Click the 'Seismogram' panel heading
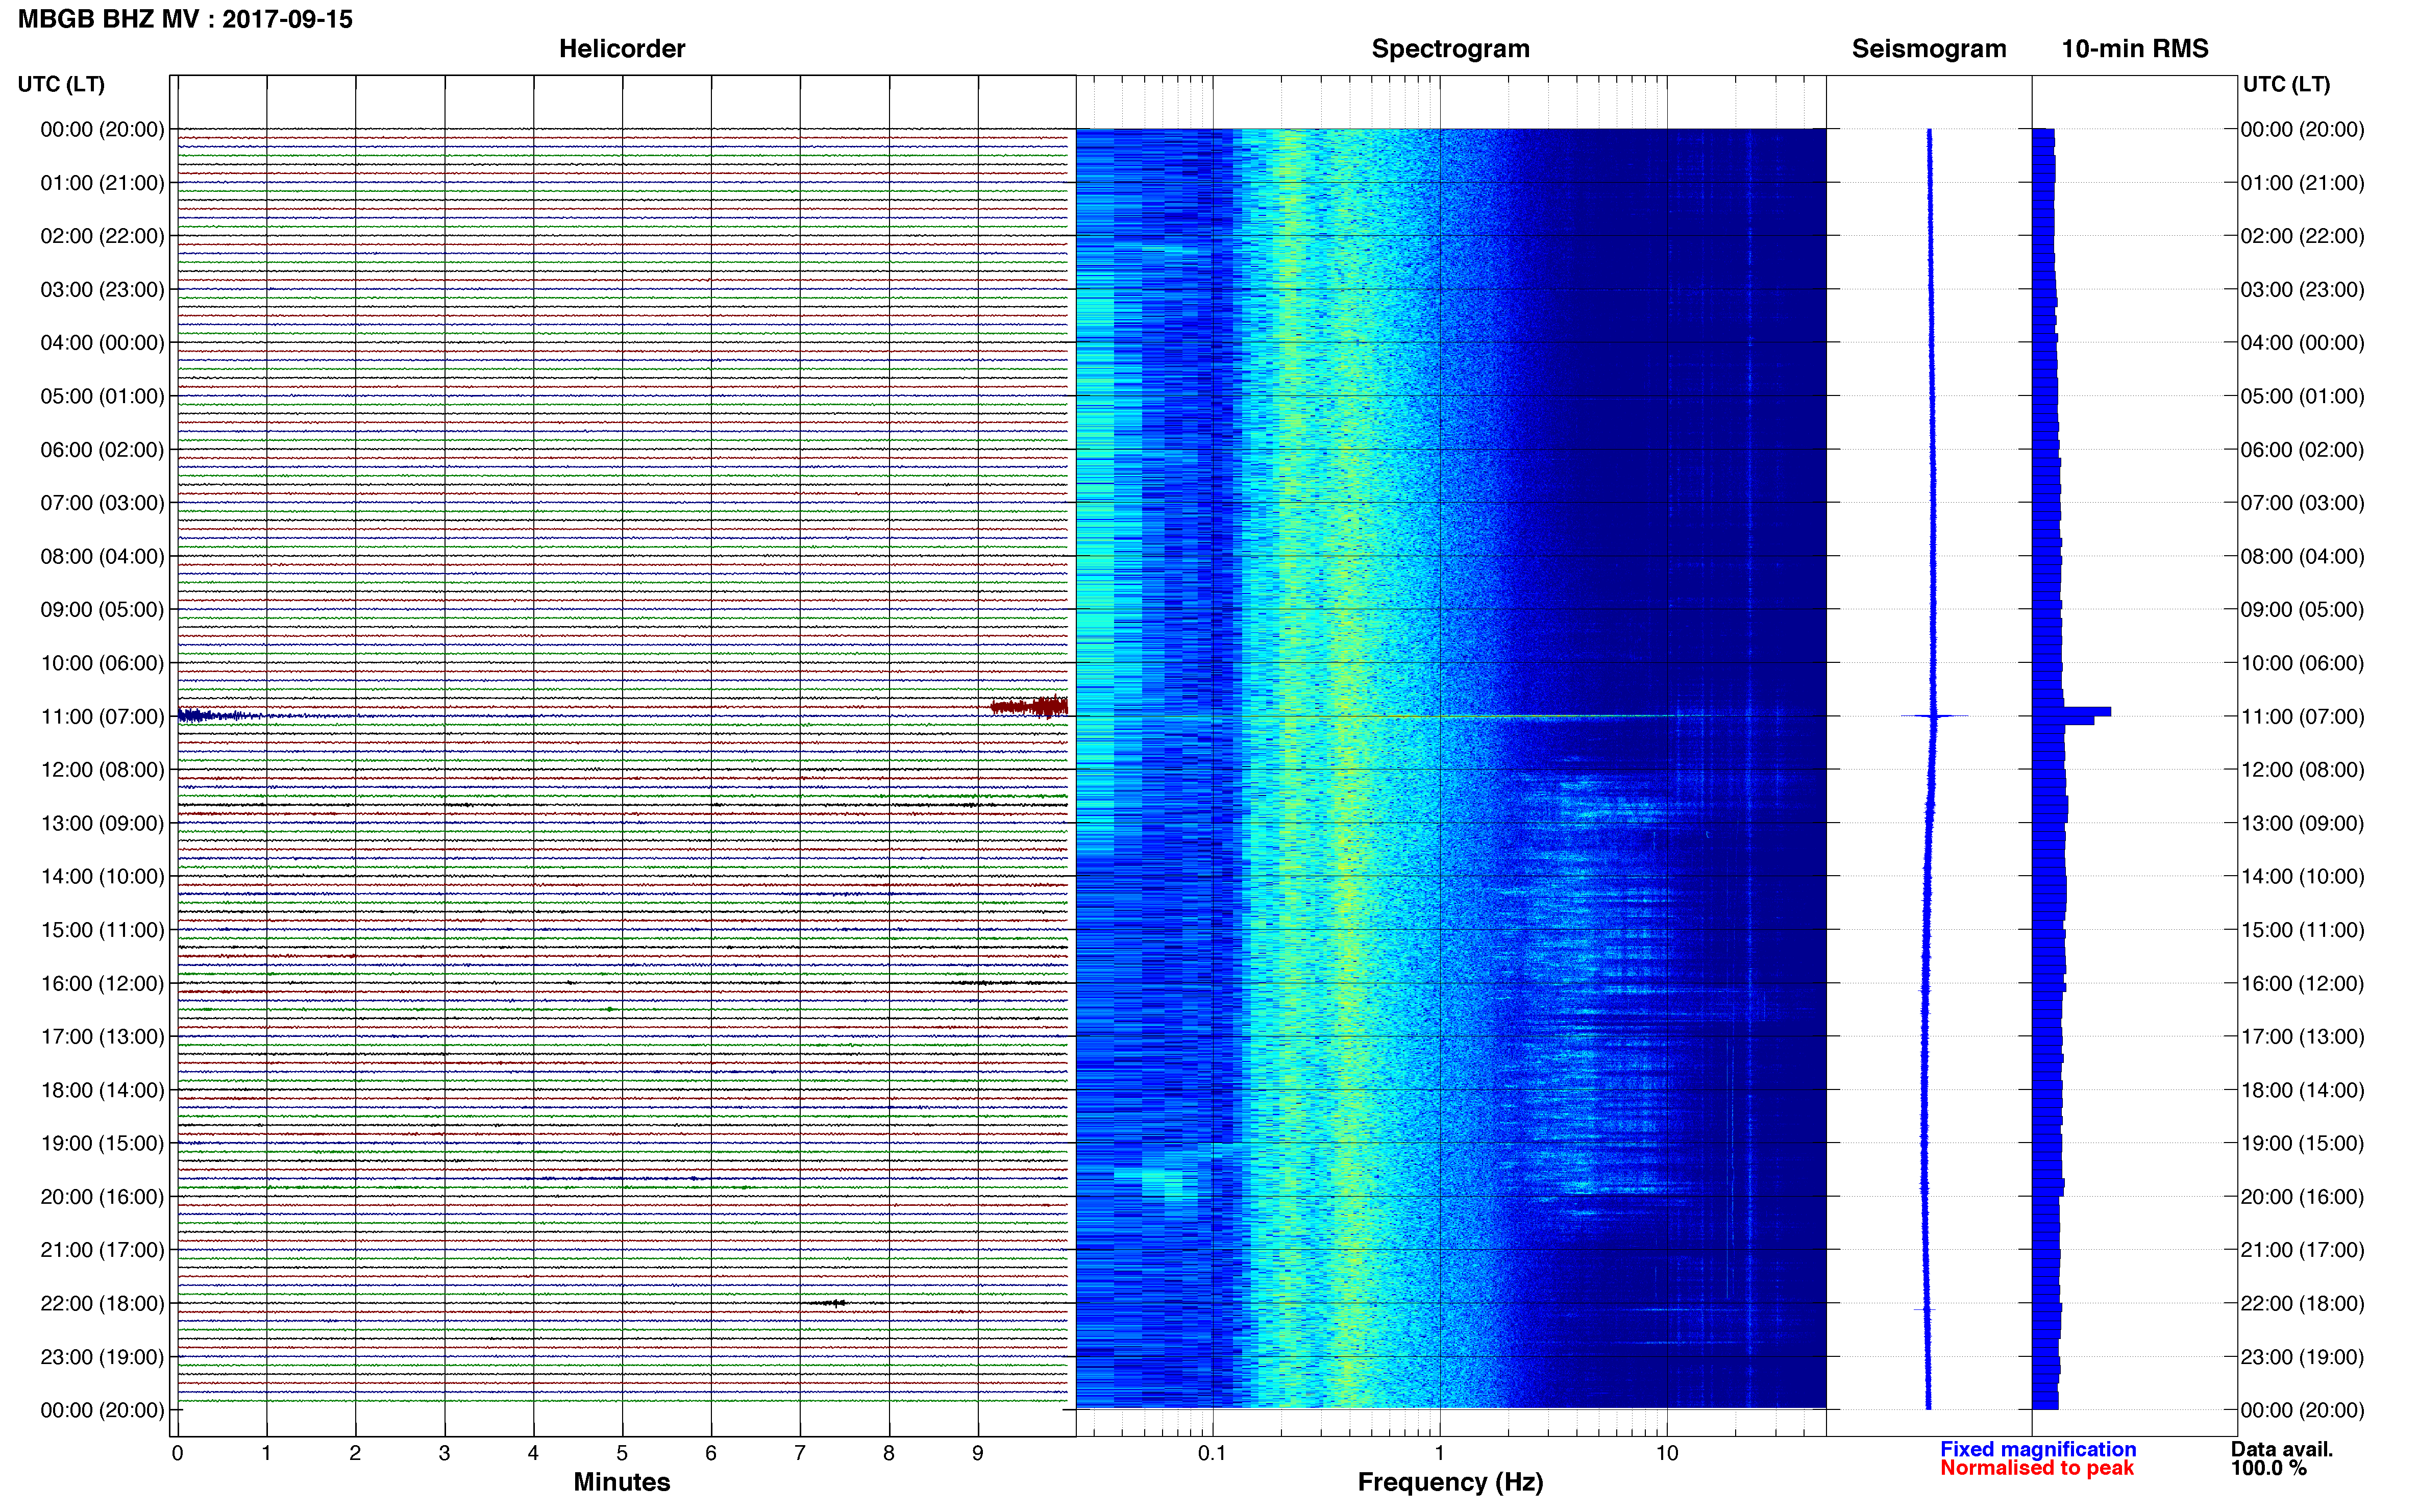The image size is (2419, 1512). (1929, 49)
